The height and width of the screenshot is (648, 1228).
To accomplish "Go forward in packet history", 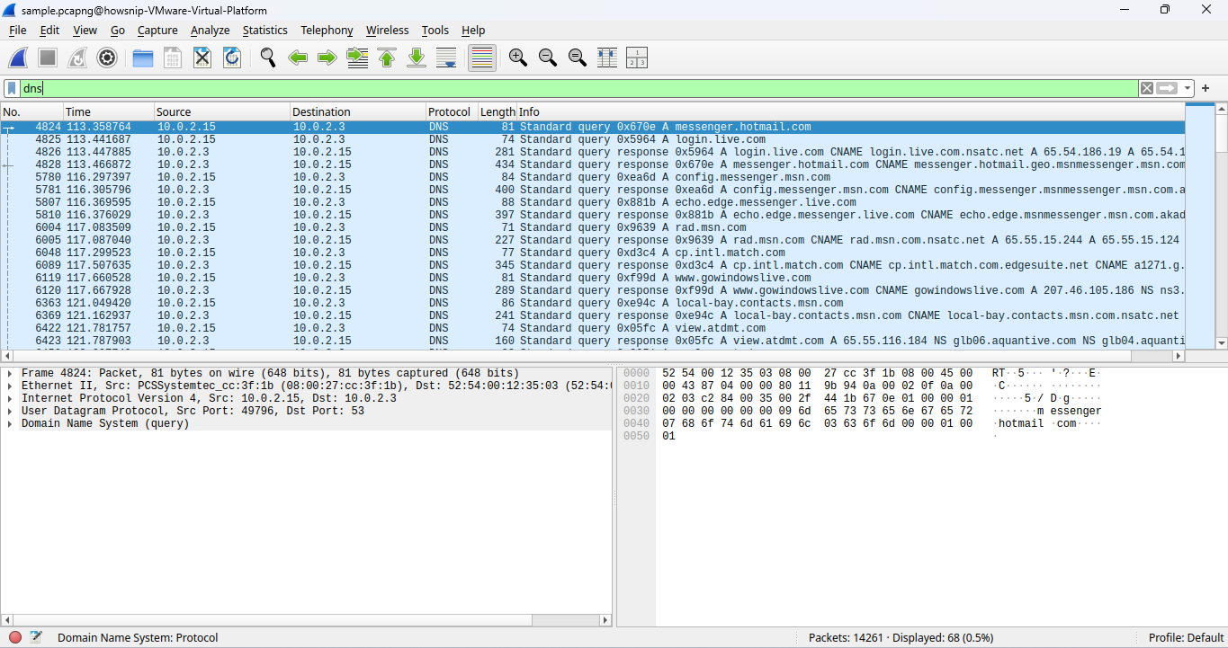I will 327,58.
